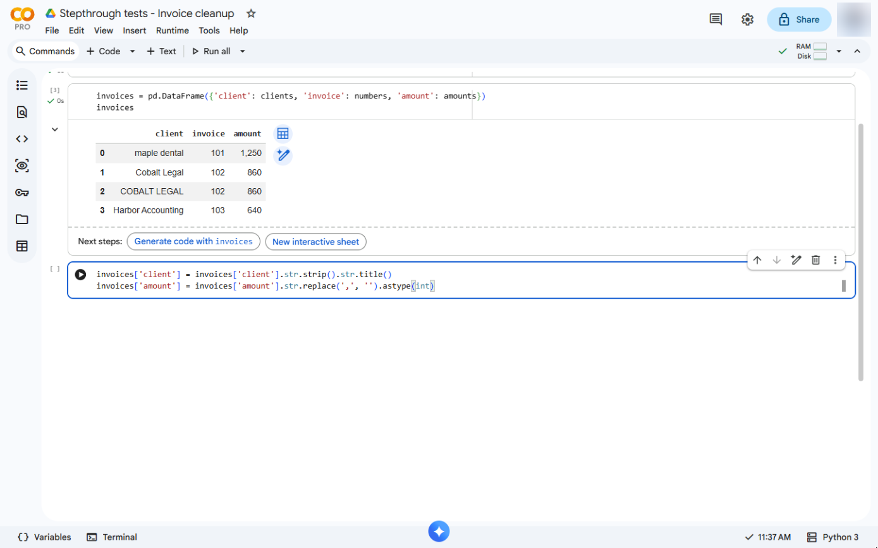Open Files folder sidebar icon
The width and height of the screenshot is (878, 548).
pyautogui.click(x=22, y=219)
